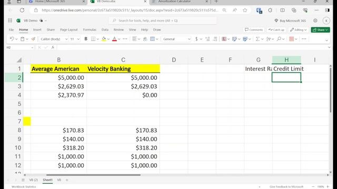Viewport: 337px width, 189px height.
Task: Open the browser split screen icon
Action: pyautogui.click(x=282, y=10)
